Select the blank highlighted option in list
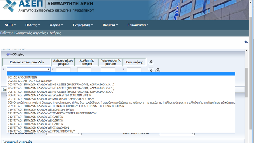The image size is (254, 143). 121,74
